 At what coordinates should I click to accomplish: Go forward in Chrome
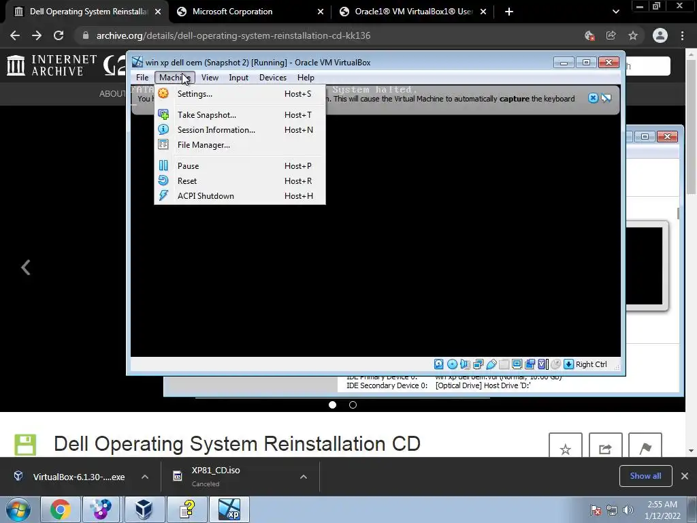(x=37, y=35)
